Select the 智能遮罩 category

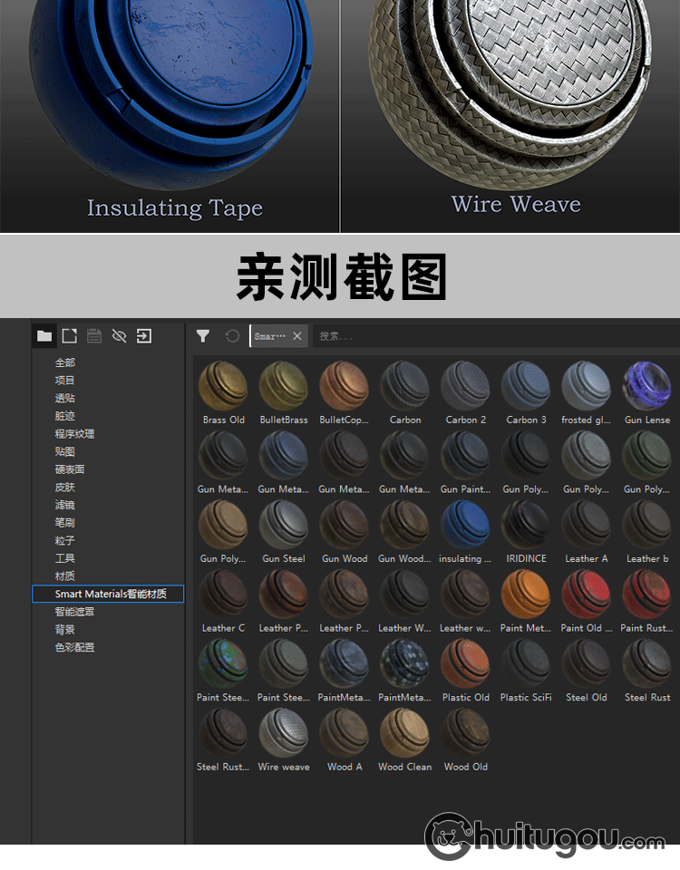click(x=74, y=612)
